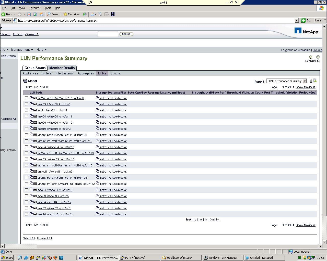Click the LUN icon beside vm2int_pb1d1 lun98
Screen dimensions: 327x261
pyautogui.click(x=35, y=98)
